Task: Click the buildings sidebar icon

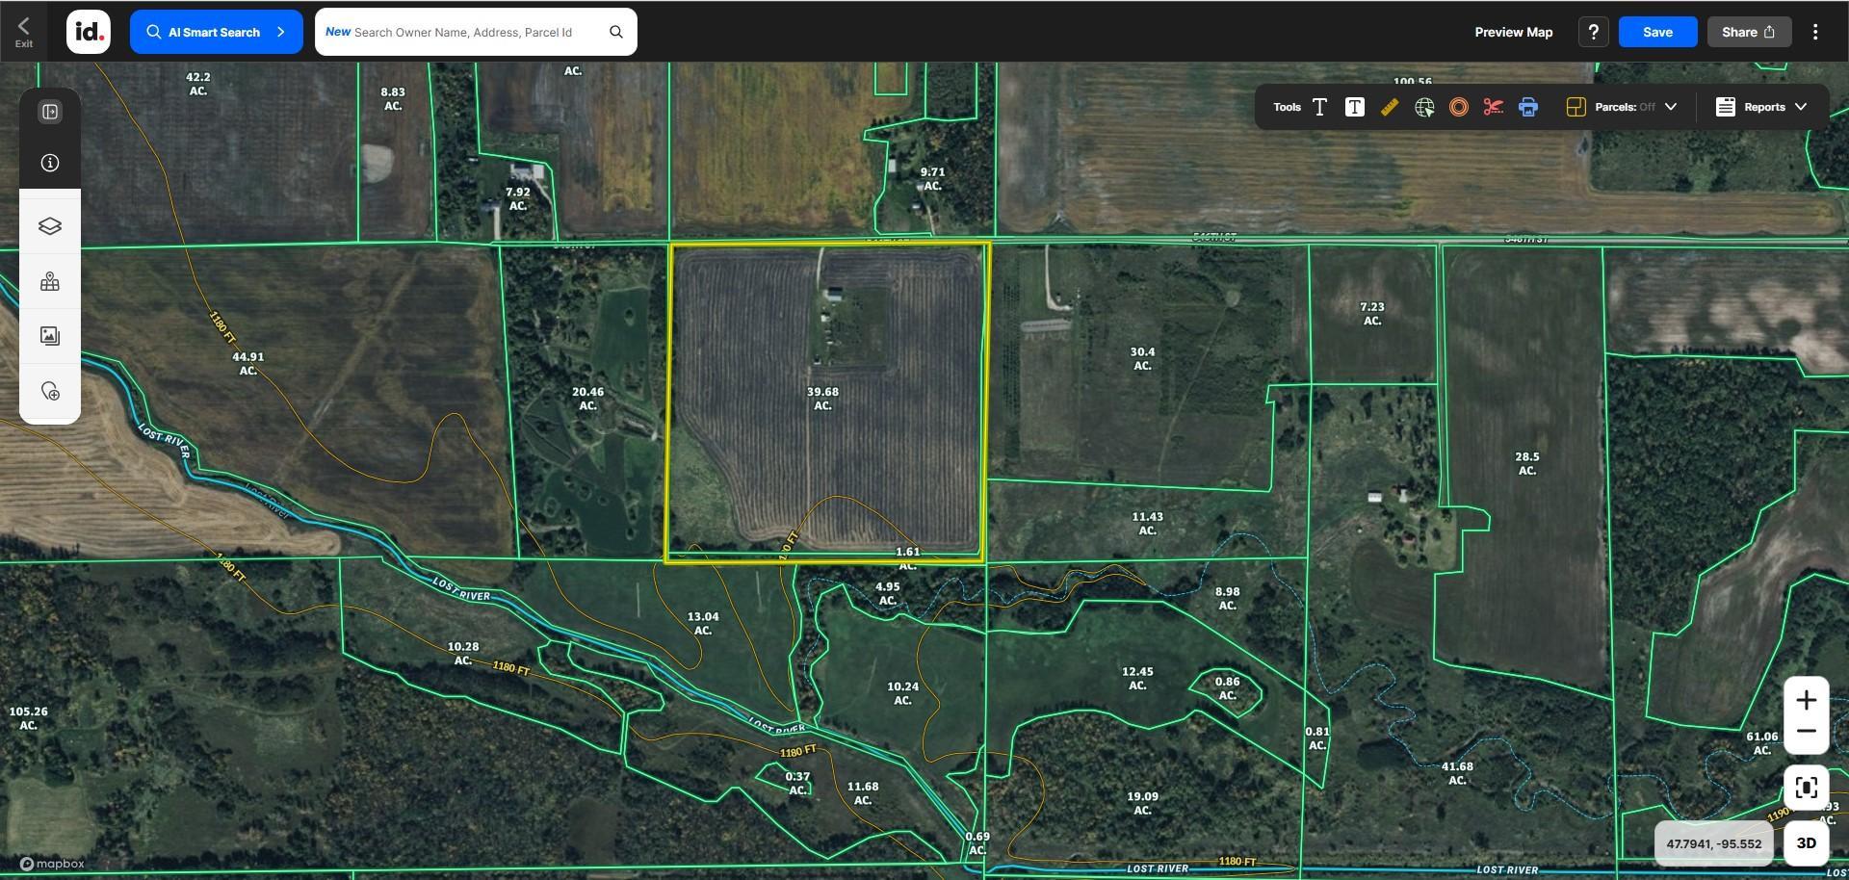Action: pyautogui.click(x=50, y=281)
